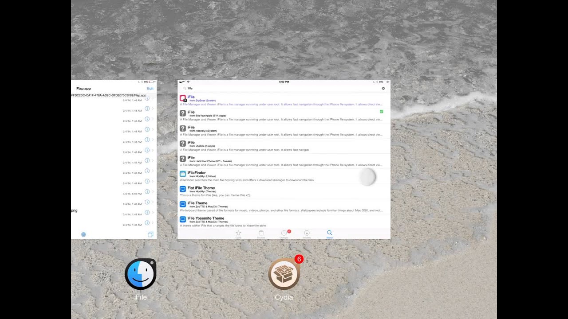Clear the Cydia search text
568x319 pixels.
coord(383,88)
